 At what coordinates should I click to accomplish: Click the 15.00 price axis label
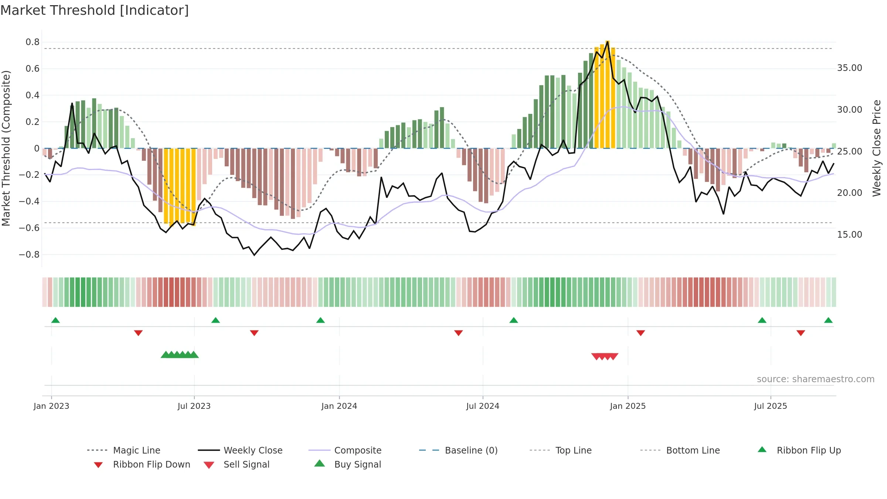point(850,235)
